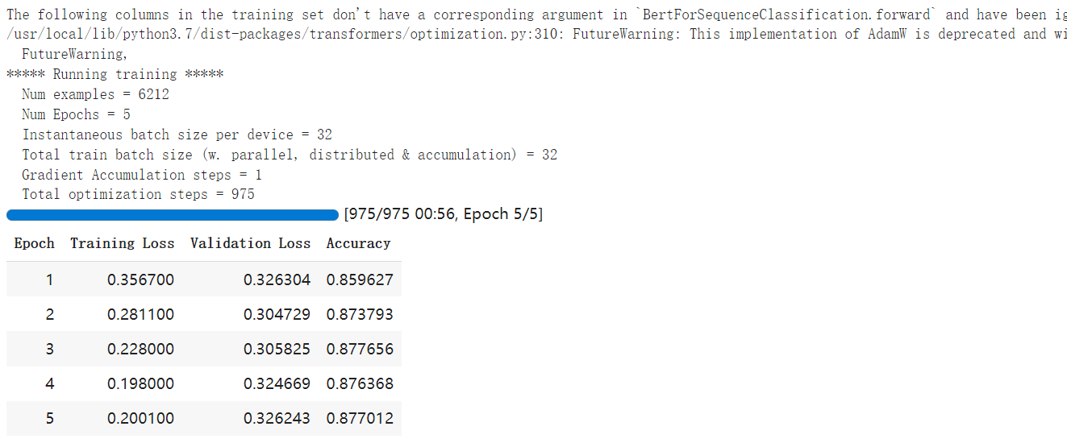
Task: Click the validation loss 0.326243 in epoch 5
Action: (x=277, y=419)
